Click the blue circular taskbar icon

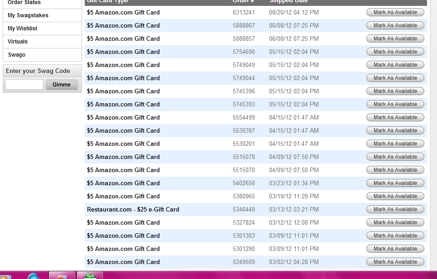[34, 276]
